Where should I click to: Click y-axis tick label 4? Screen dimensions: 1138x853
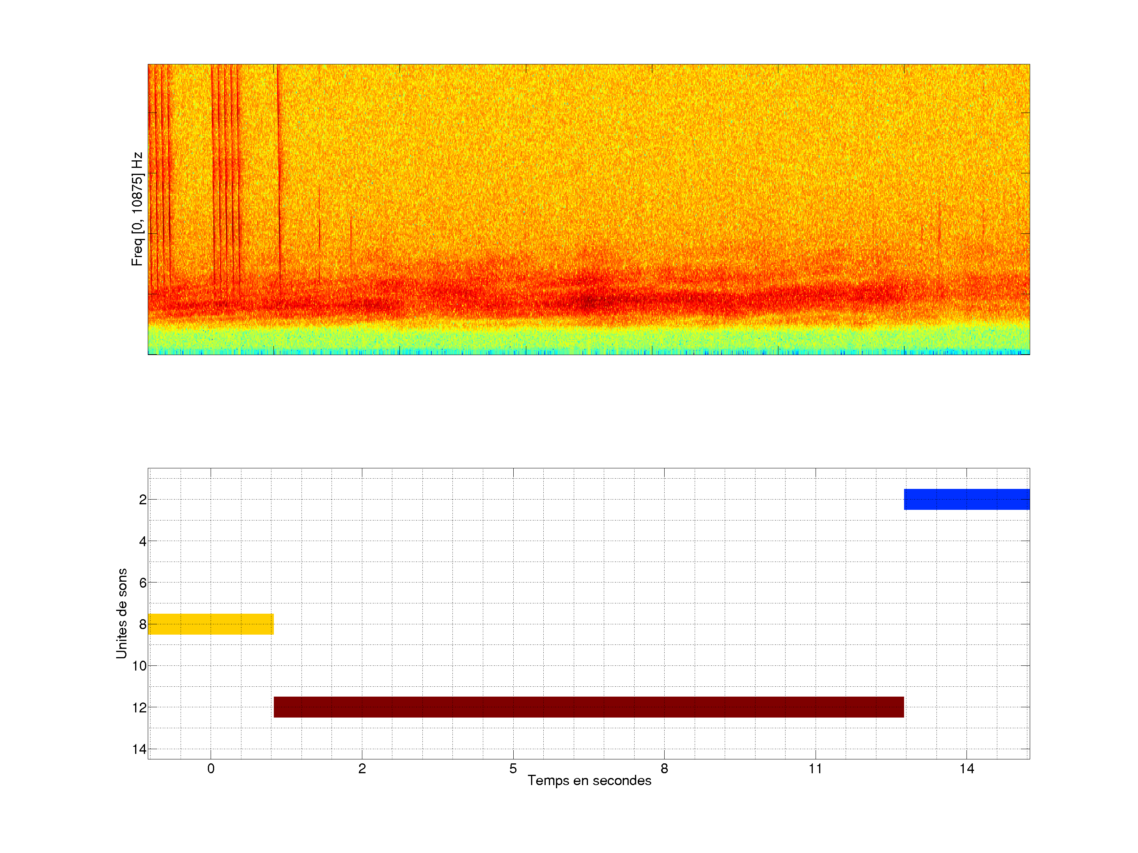(x=143, y=541)
